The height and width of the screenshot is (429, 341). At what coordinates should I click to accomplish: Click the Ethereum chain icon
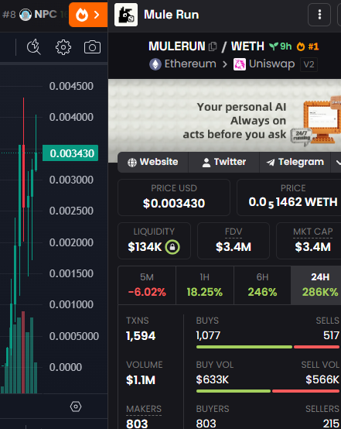tap(155, 64)
